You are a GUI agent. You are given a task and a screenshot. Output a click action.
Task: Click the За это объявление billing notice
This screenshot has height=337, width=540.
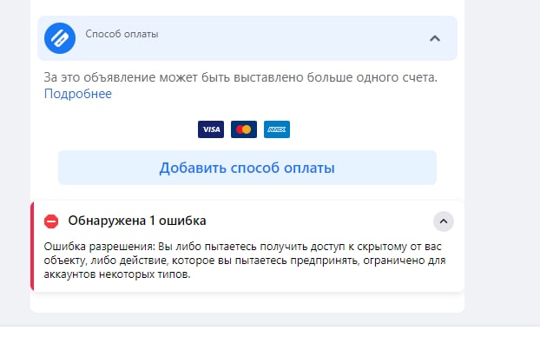[240, 77]
